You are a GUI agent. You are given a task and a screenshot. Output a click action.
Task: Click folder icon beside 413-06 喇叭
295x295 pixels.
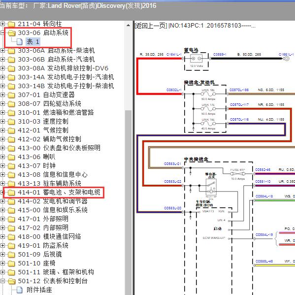point(11,157)
